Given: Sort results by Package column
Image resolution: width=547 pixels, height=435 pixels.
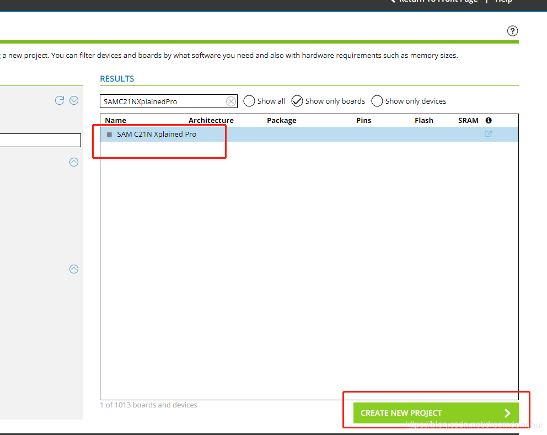Looking at the screenshot, I should pyautogui.click(x=282, y=120).
